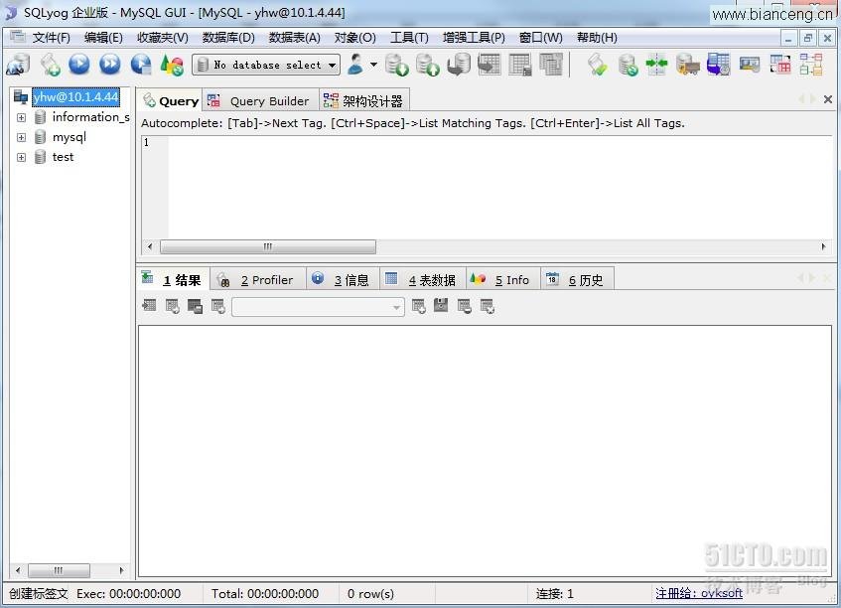Click the database icon with green down arrow
Viewport: 841px width, 608px height.
[397, 65]
